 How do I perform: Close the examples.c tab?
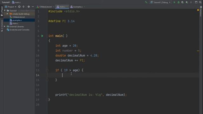point(84,7)
